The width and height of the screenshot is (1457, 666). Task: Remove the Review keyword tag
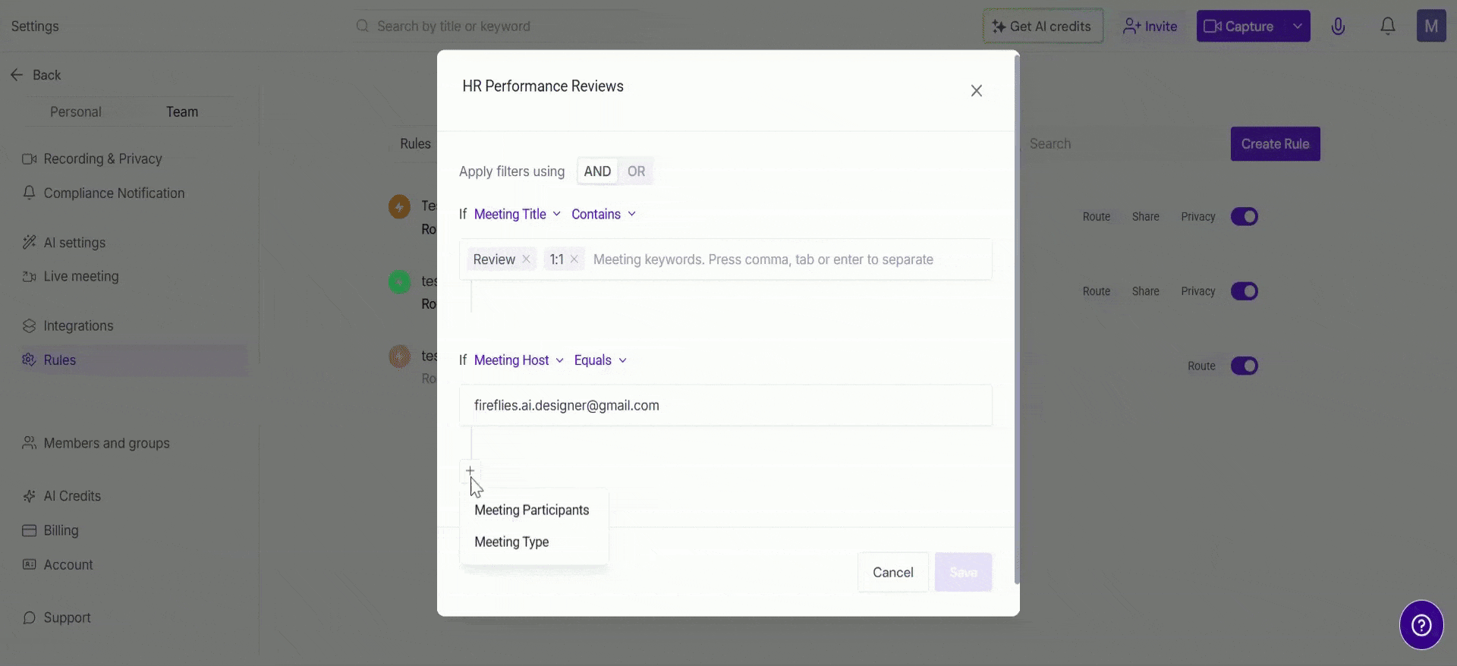point(526,259)
